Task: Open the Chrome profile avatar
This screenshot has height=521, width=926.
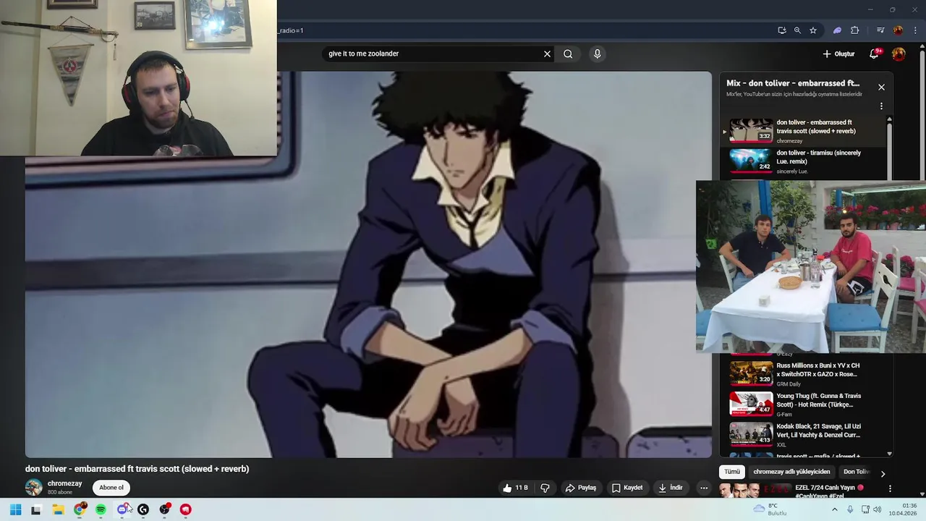Action: click(898, 30)
